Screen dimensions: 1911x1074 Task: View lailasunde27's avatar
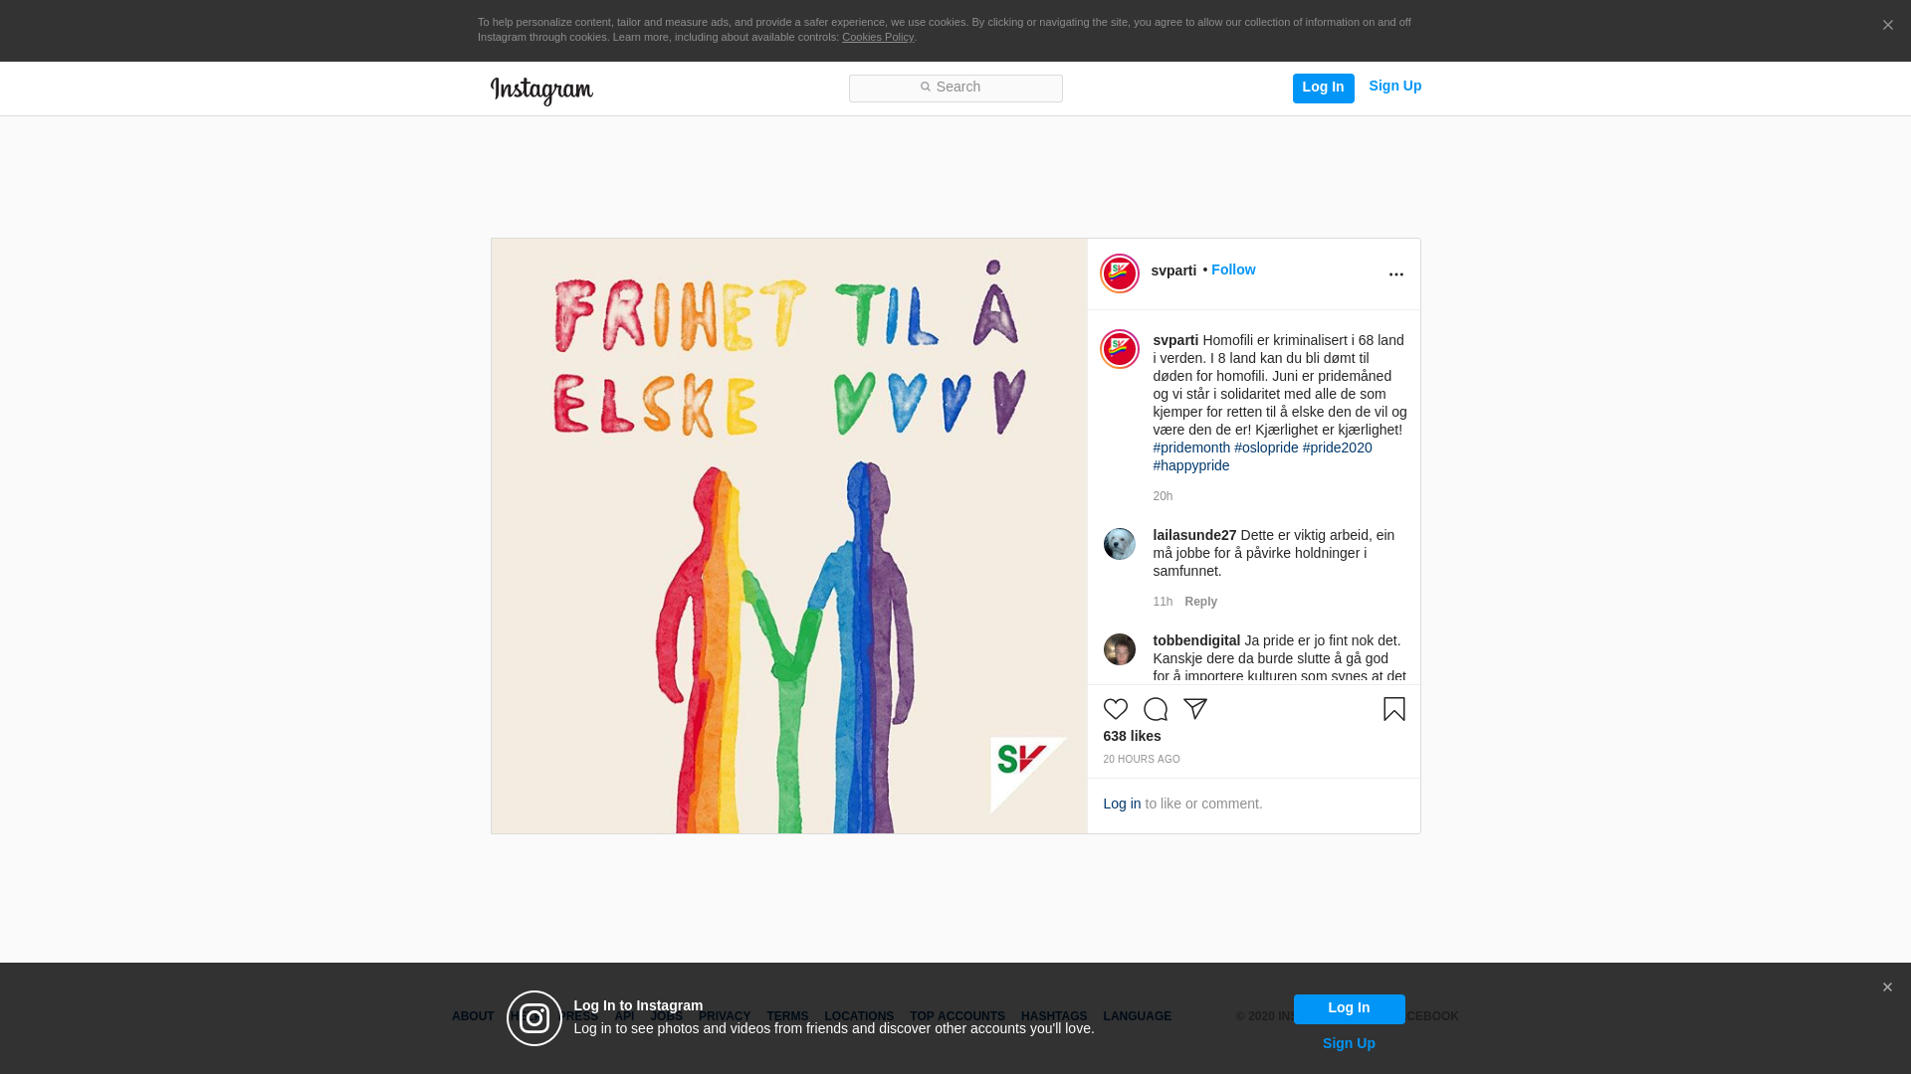click(x=1119, y=544)
